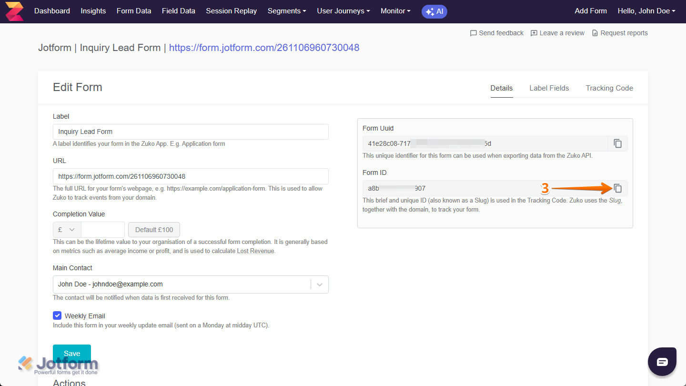Click inside the Label input field
Viewport: 686px width, 386px height.
coord(191,132)
